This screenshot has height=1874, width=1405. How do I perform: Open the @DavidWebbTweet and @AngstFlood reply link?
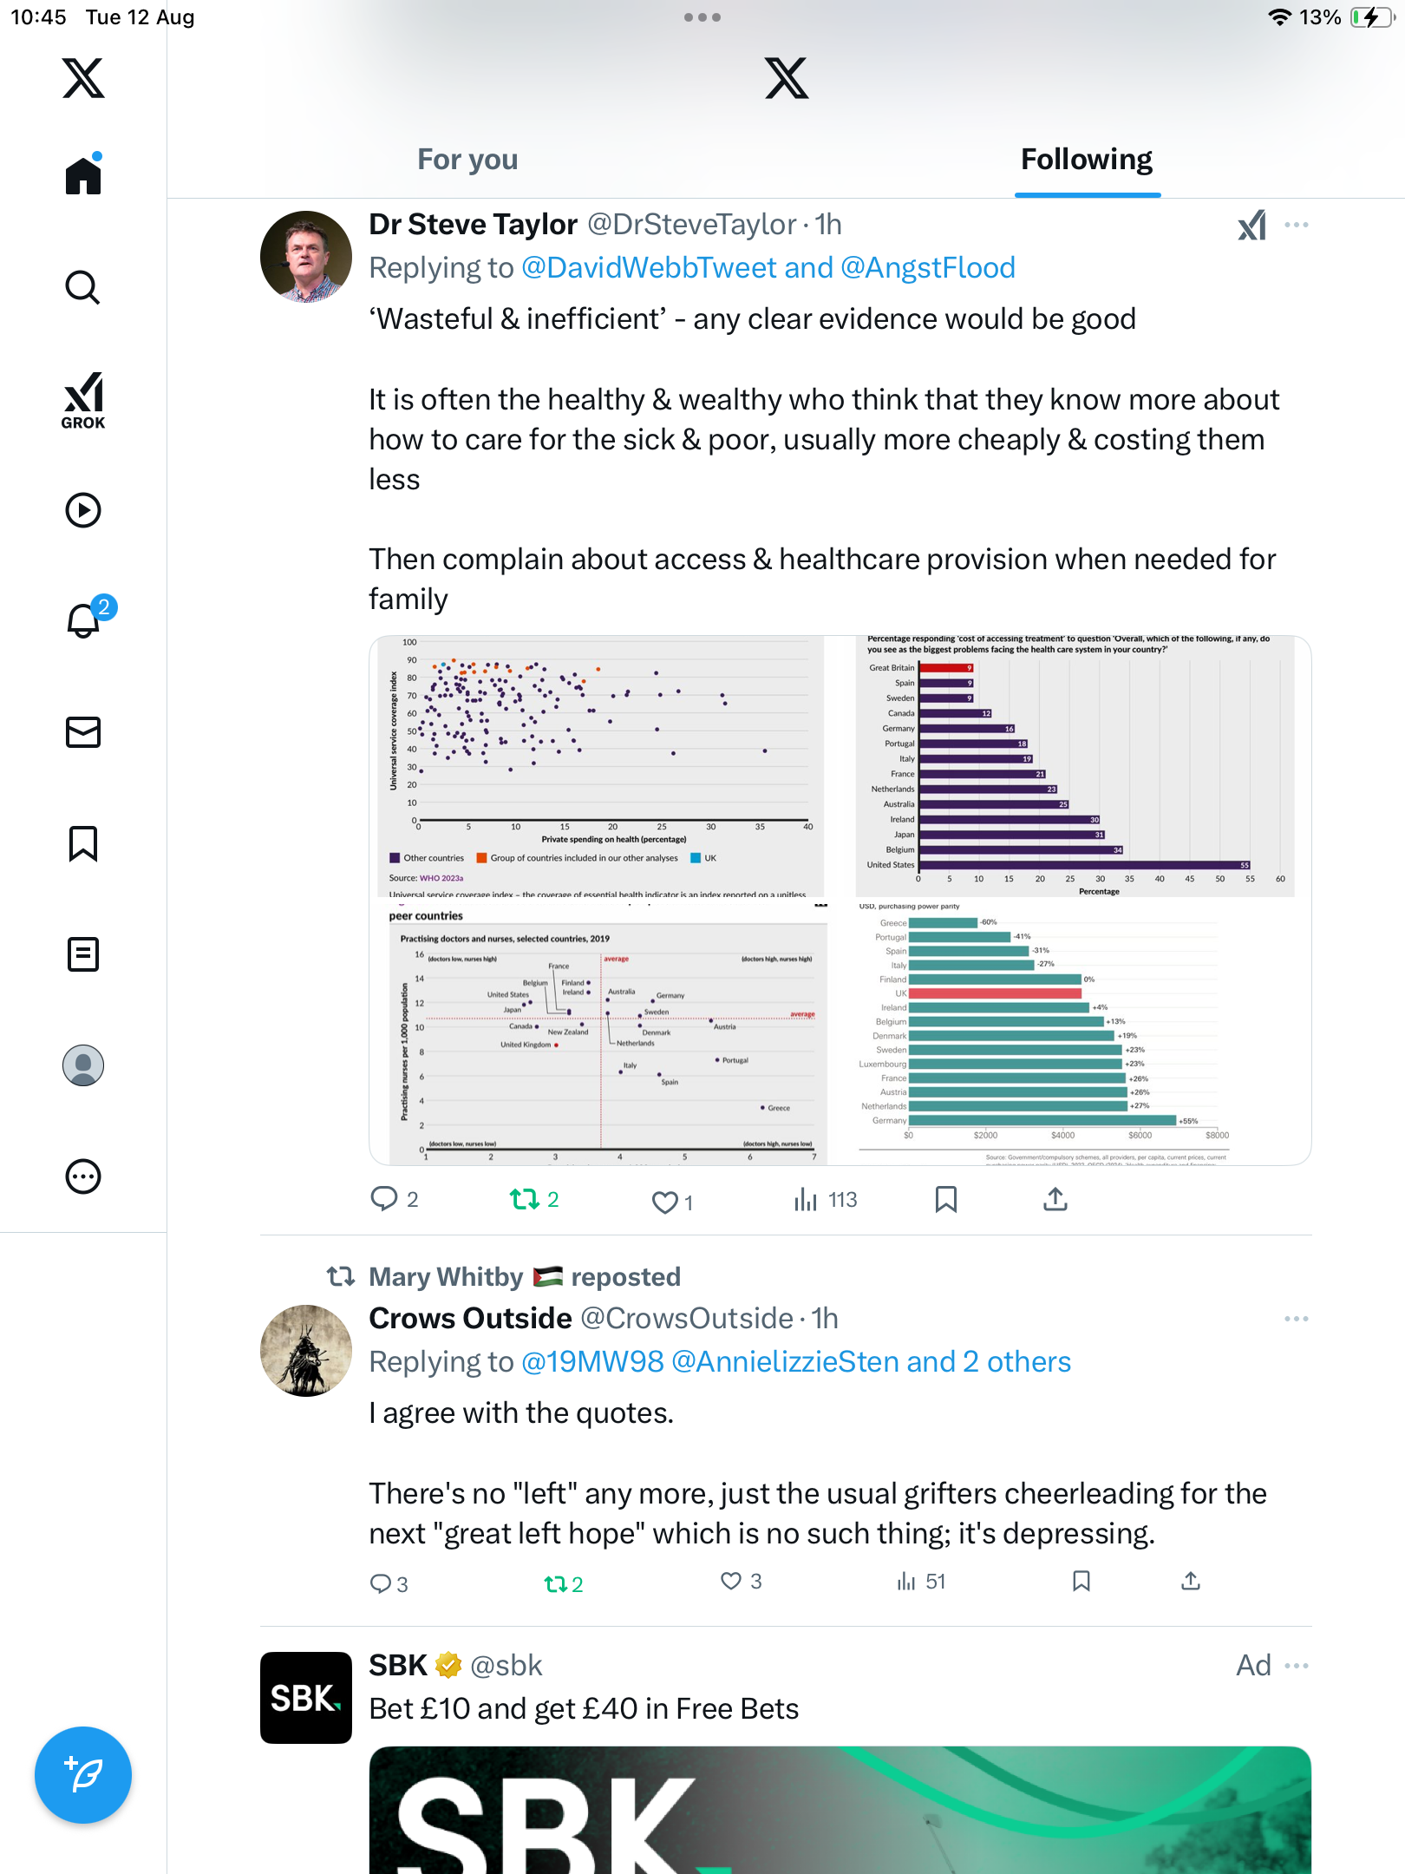click(x=768, y=268)
